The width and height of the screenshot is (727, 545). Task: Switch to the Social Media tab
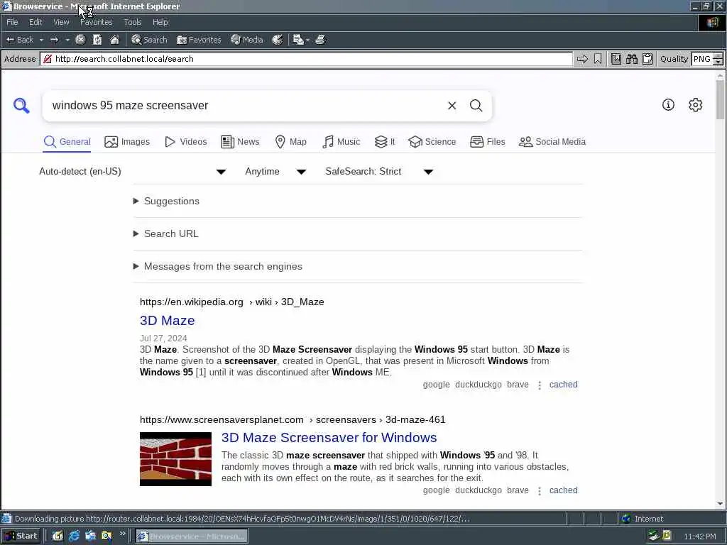[552, 142]
